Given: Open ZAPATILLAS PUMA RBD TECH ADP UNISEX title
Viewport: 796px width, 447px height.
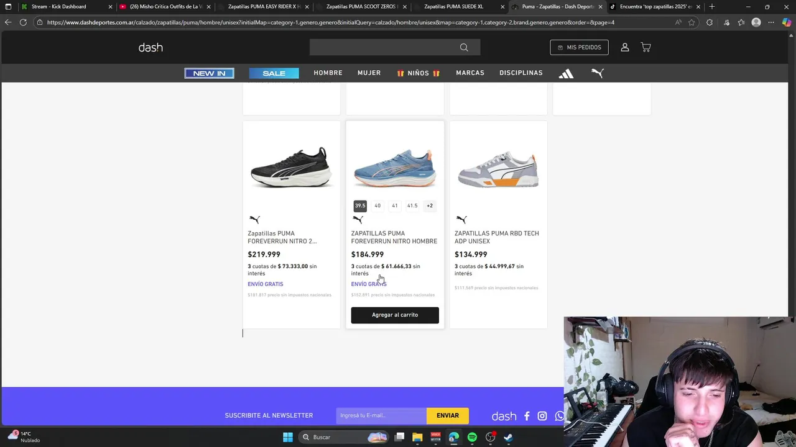Looking at the screenshot, I should pos(497,237).
